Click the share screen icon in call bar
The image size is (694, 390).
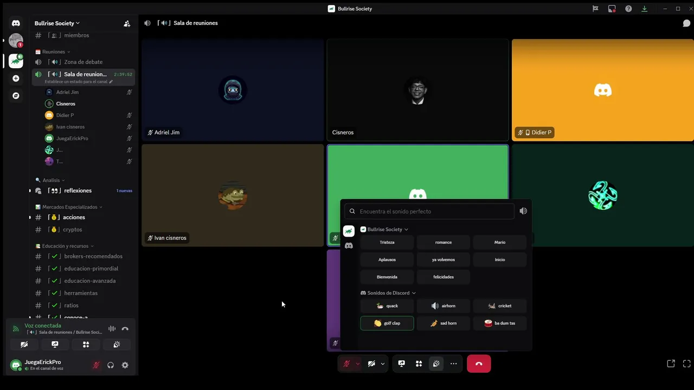pyautogui.click(x=401, y=364)
